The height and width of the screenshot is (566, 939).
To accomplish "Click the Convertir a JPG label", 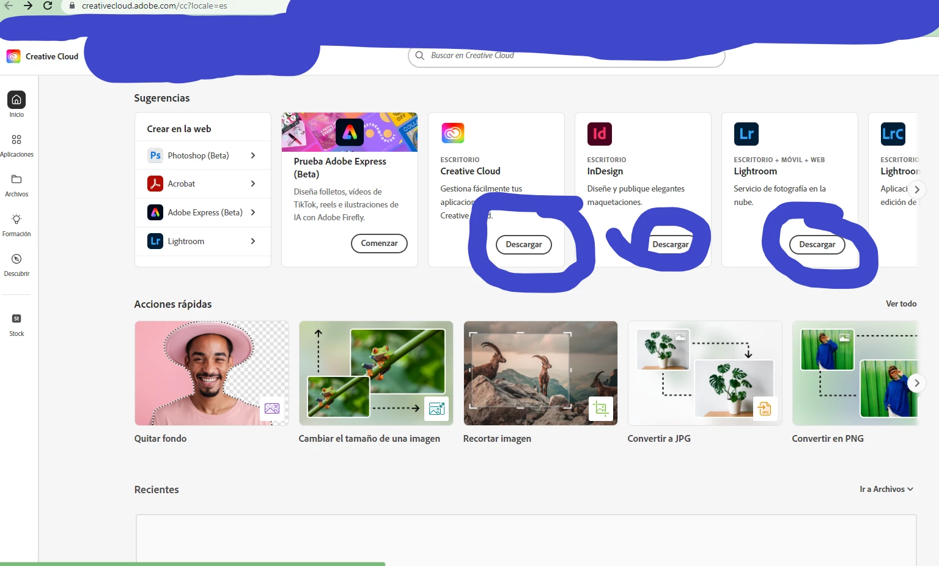I will coord(659,439).
